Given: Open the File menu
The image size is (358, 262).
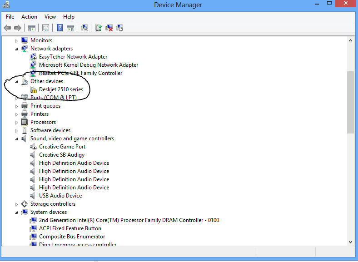Looking at the screenshot, I should [x=10, y=17].
